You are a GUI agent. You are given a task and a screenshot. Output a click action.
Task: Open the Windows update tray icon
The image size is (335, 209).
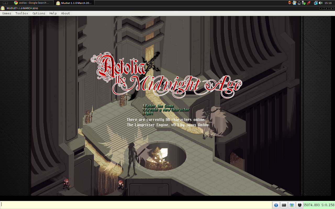click(x=294, y=3)
